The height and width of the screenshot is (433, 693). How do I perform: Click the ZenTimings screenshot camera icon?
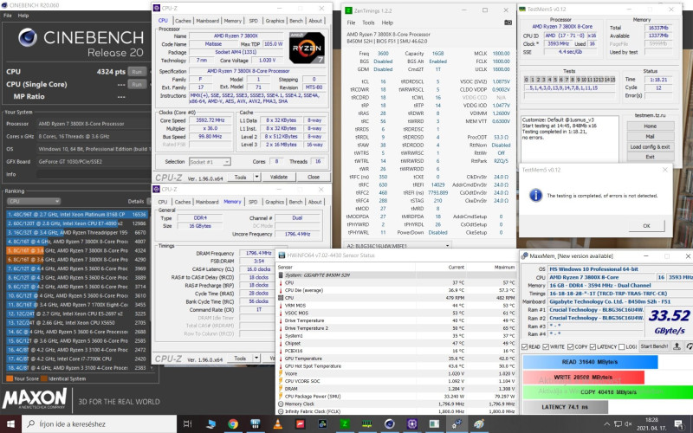click(508, 23)
